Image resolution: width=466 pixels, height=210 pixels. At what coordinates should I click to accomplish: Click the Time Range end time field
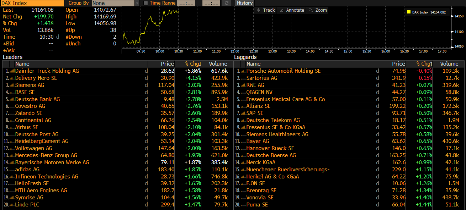pos(213,3)
